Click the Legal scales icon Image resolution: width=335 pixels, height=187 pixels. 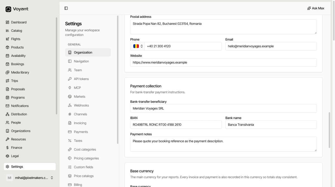click(x=8, y=156)
